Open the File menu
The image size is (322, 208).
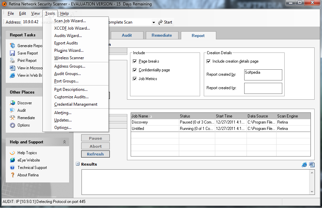click(11, 13)
